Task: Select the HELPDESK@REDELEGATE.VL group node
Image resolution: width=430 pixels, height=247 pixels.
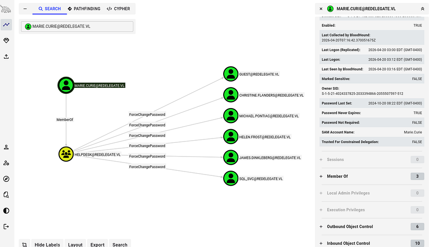Action: pyautogui.click(x=66, y=154)
